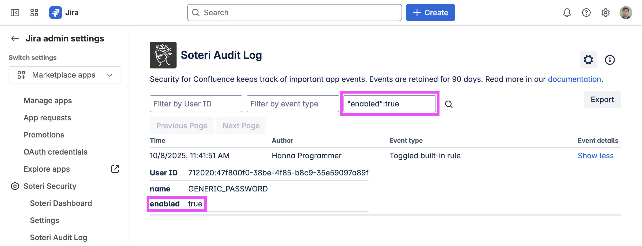Viewport: 642px width, 246px height.
Task: Click the Create button
Action: pyautogui.click(x=430, y=13)
